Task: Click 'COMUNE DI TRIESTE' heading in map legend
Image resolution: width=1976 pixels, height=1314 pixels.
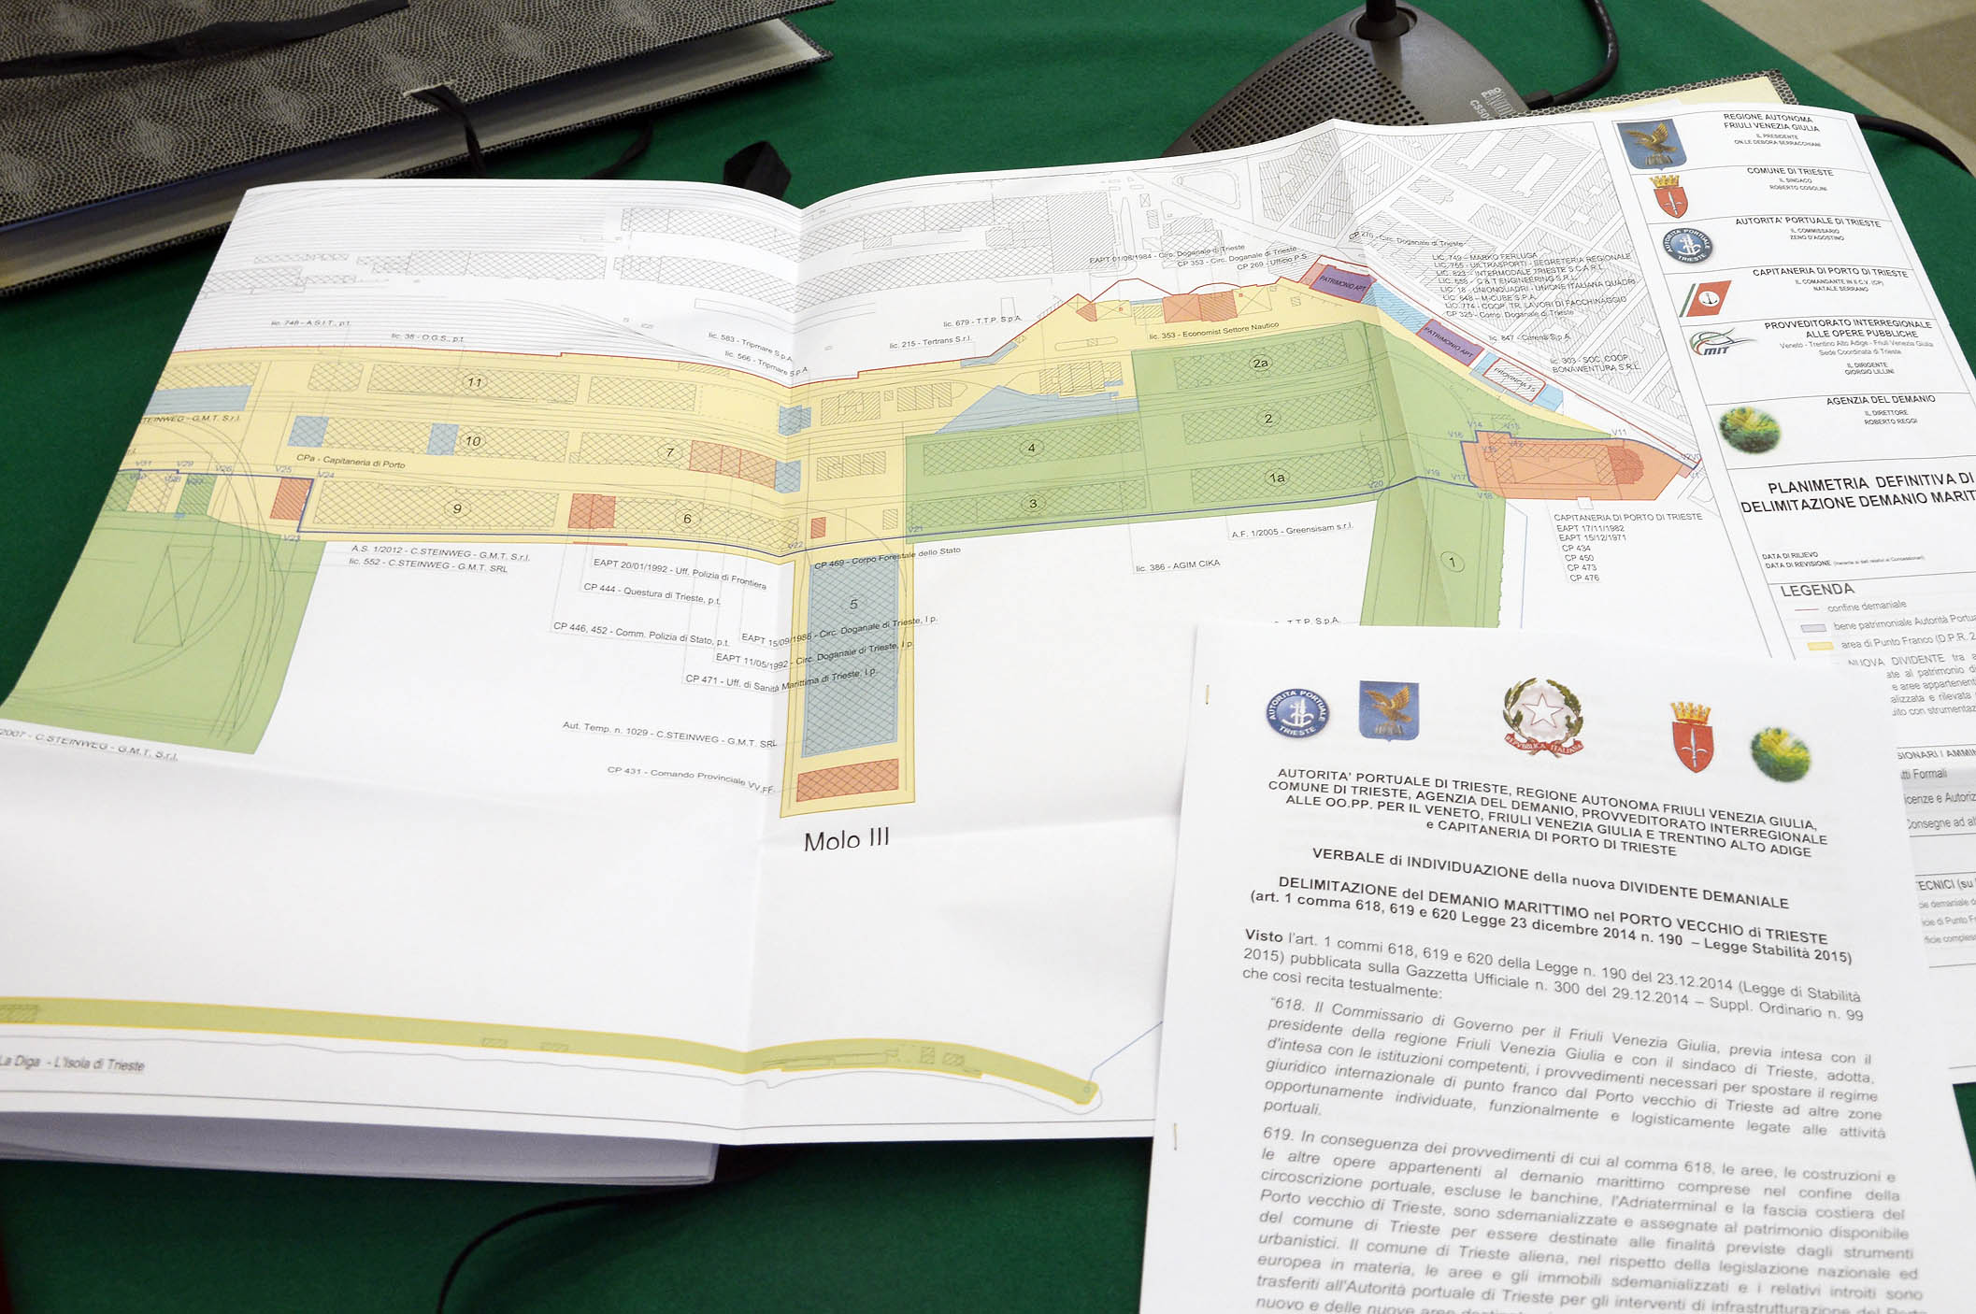Action: point(1790,172)
